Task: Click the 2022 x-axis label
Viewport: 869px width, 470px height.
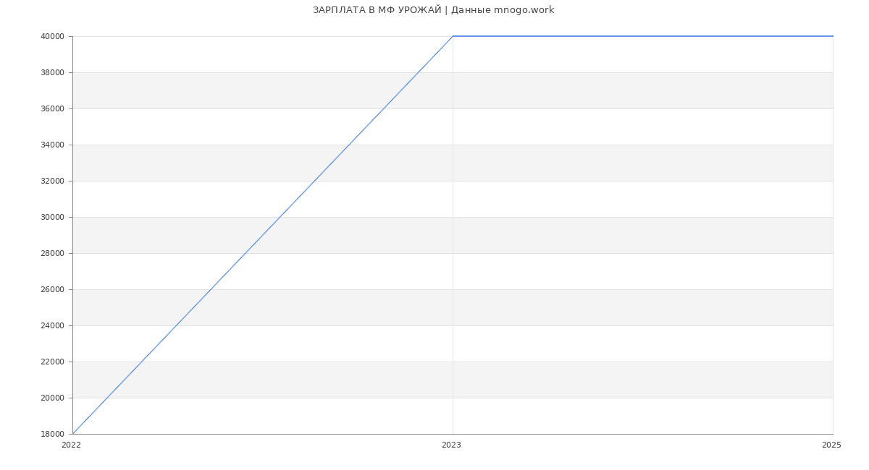Action: [71, 445]
